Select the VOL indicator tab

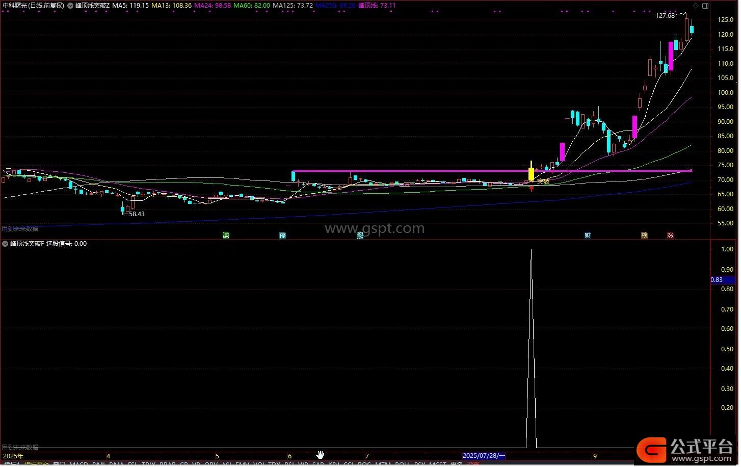coord(259,464)
